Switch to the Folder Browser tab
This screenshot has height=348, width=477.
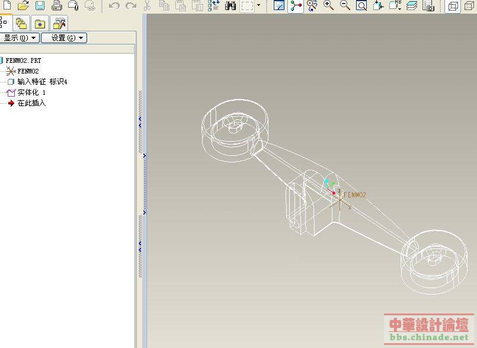pyautogui.click(x=21, y=24)
